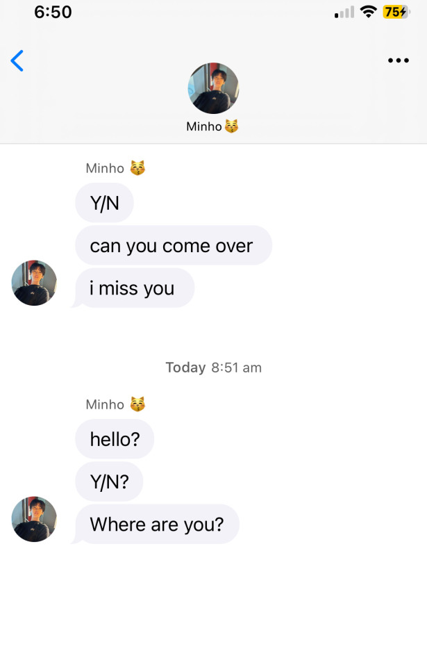Open the avatar beside "i miss you"

click(34, 283)
